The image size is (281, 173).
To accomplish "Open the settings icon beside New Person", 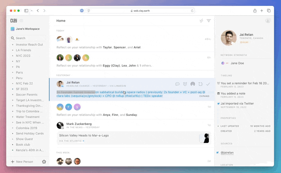I will pos(44,162).
